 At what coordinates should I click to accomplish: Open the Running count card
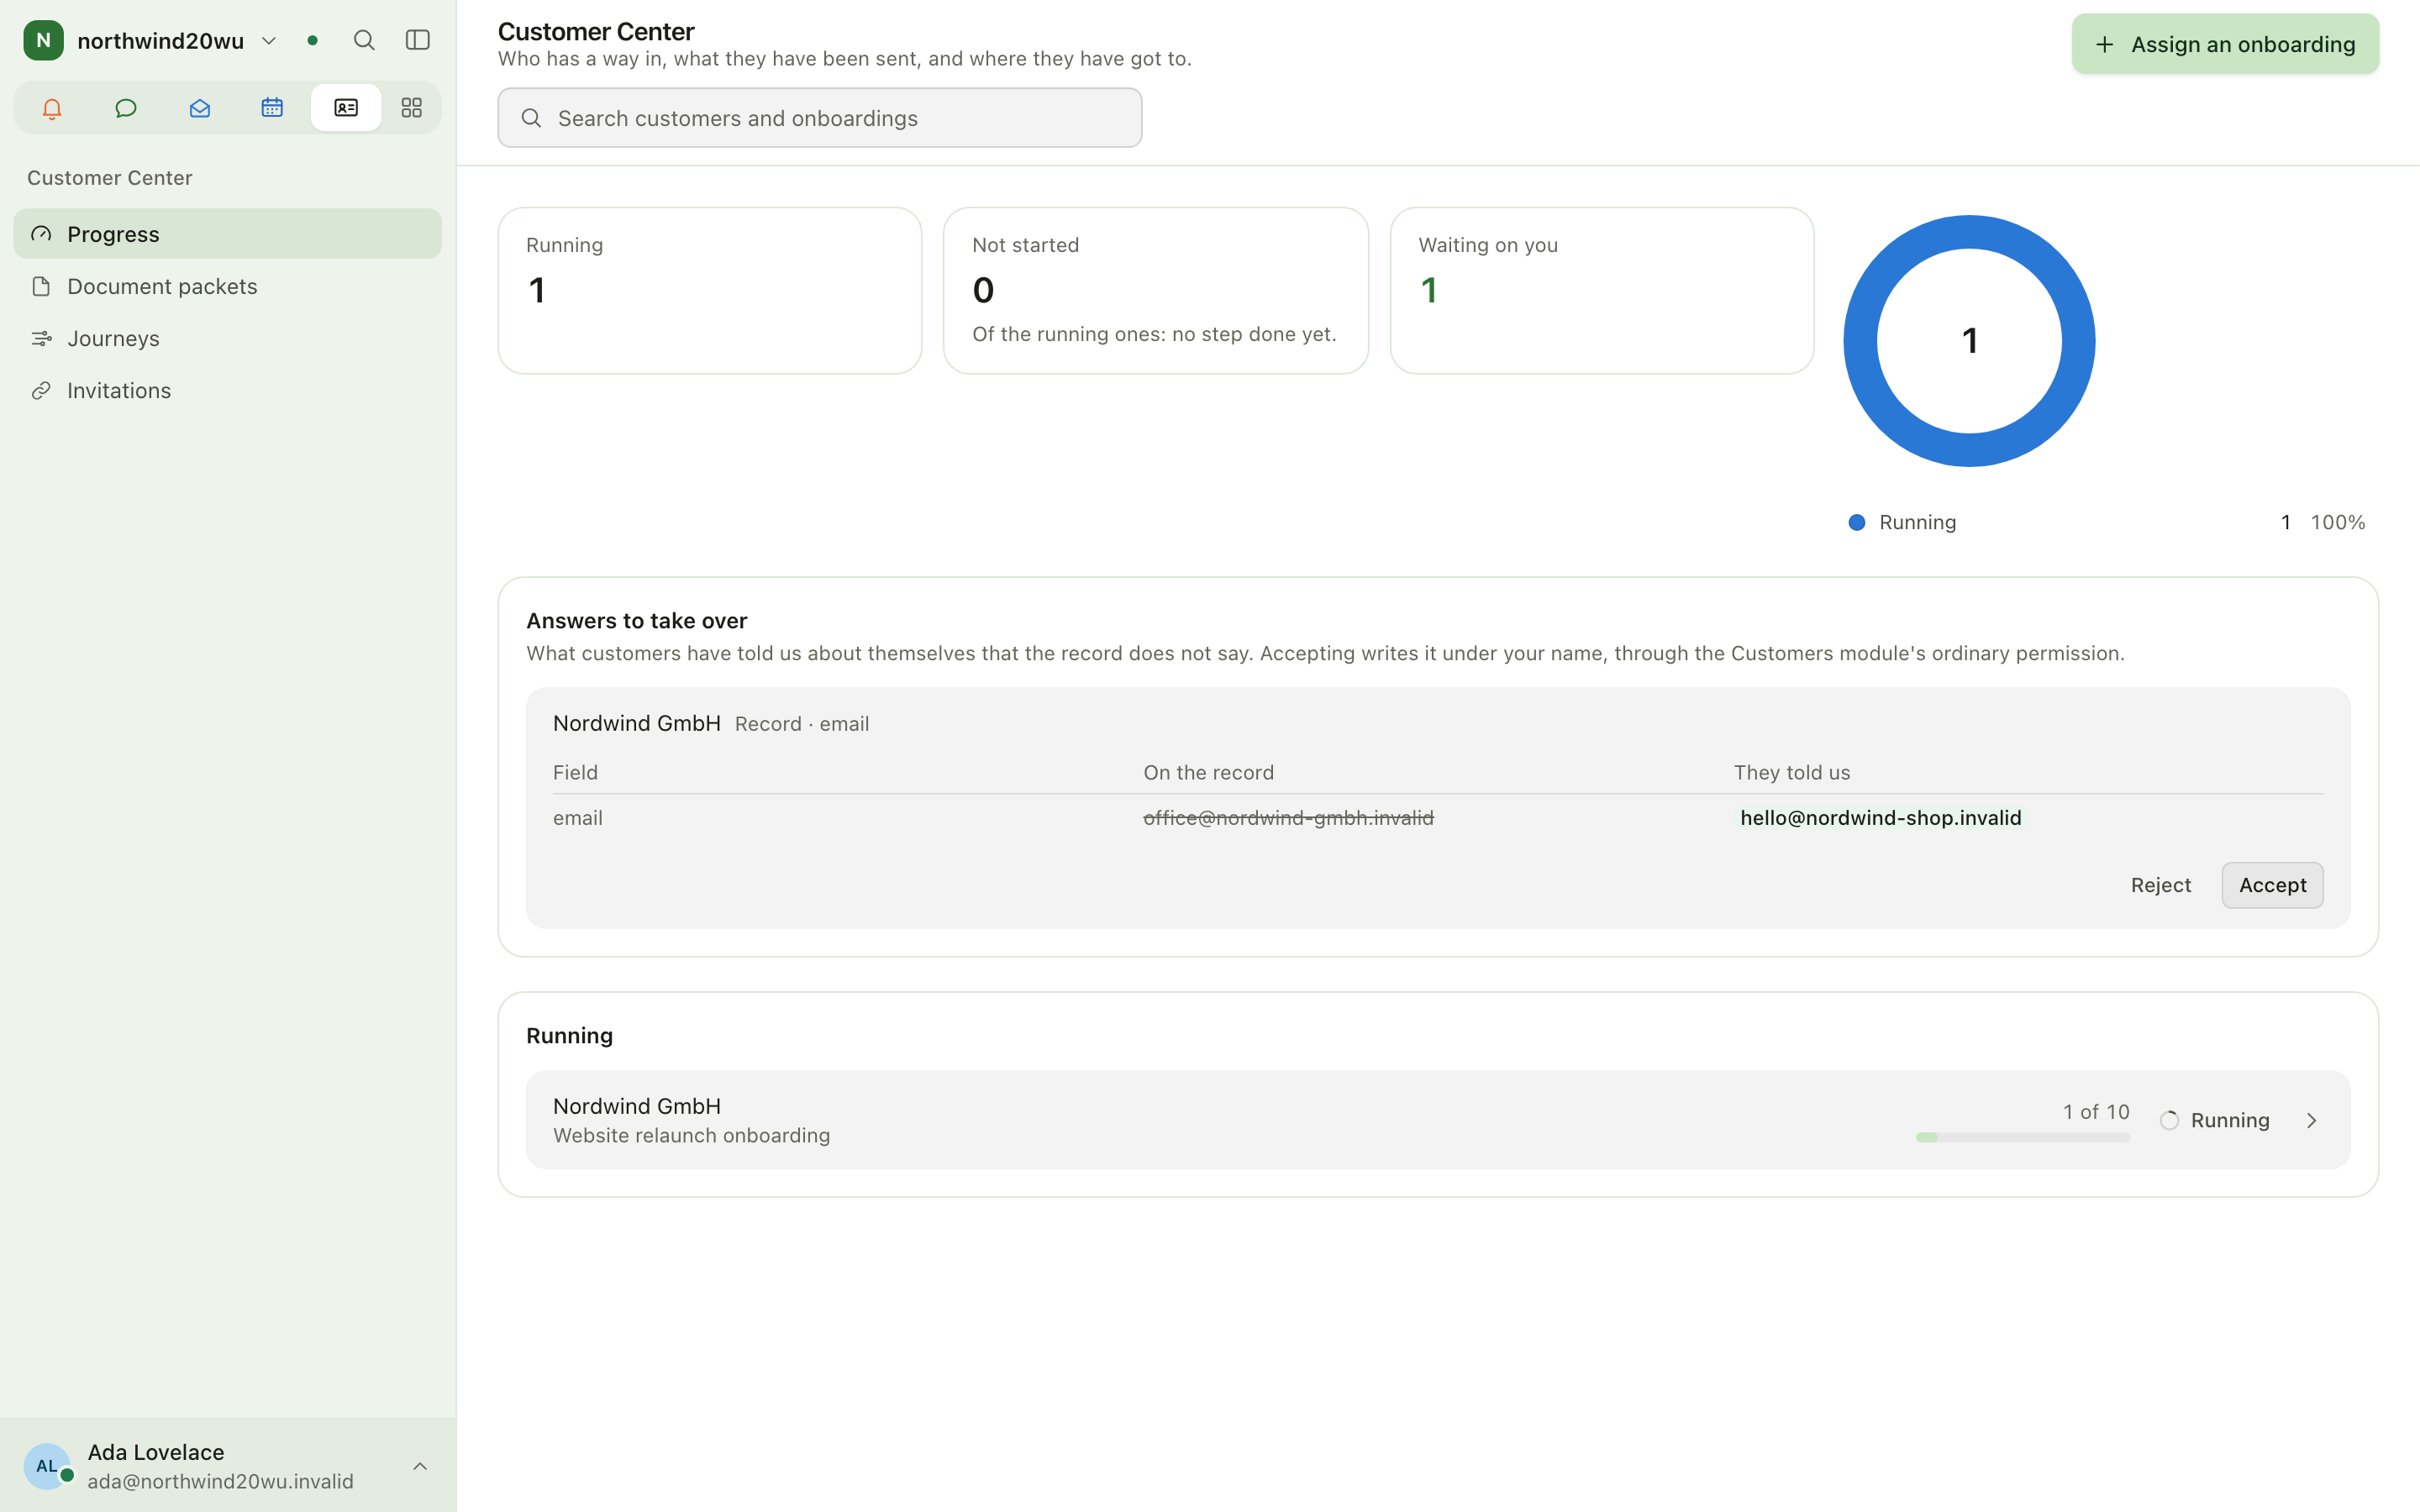point(709,291)
